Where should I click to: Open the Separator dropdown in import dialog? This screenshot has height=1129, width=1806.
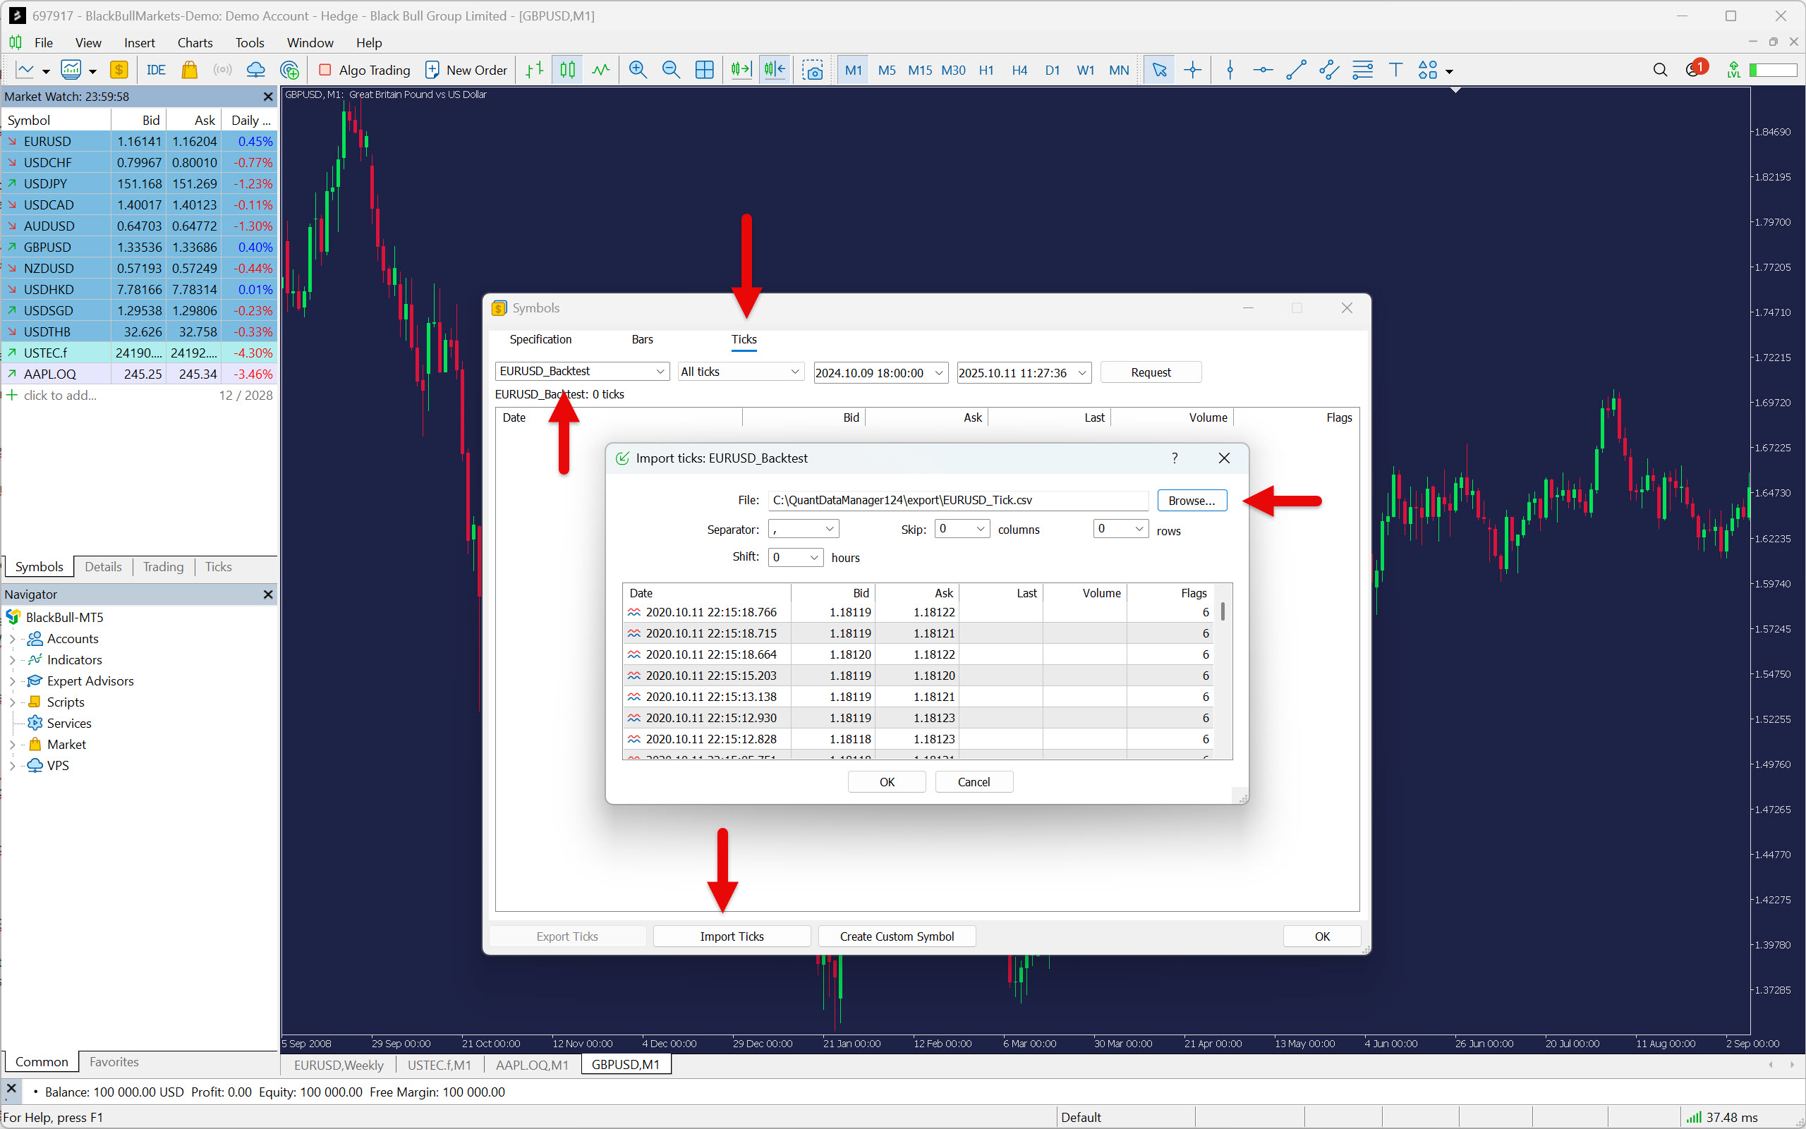(803, 529)
